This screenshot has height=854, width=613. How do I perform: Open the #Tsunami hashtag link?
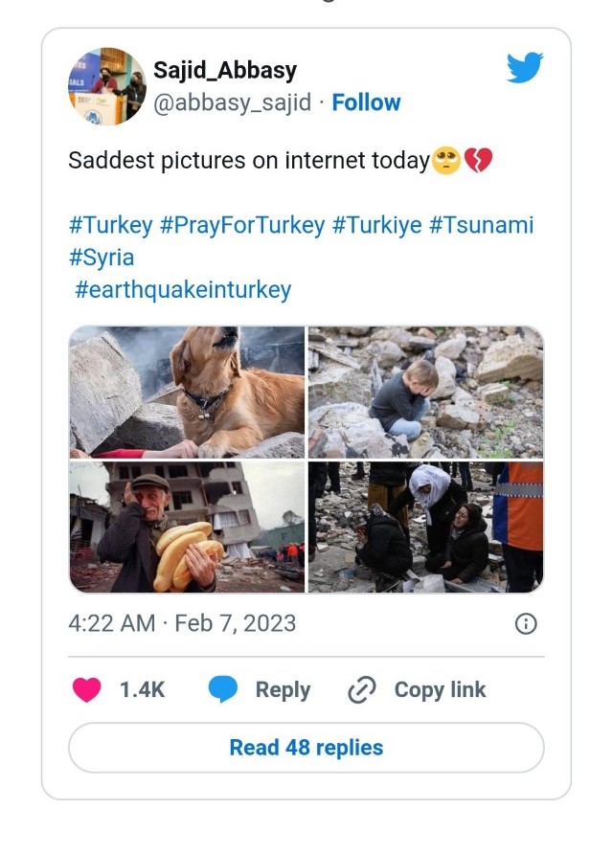(481, 225)
